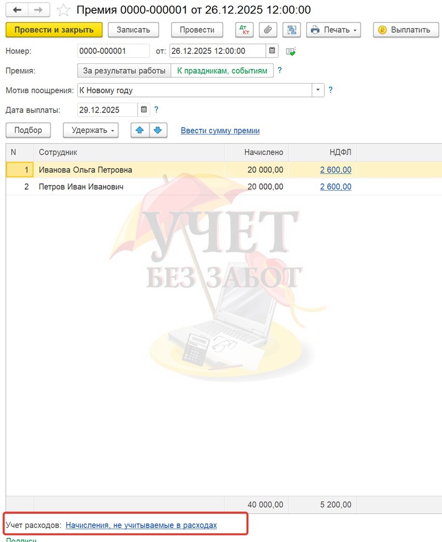Viewport: 442px width, 542px height.
Task: Click the Сотрудник column header
Action: [x=129, y=152]
